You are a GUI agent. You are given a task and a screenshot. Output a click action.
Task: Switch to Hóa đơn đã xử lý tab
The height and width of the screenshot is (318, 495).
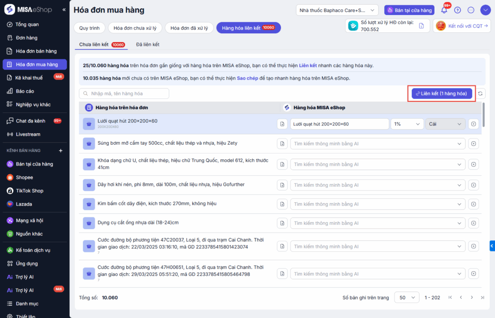189,28
